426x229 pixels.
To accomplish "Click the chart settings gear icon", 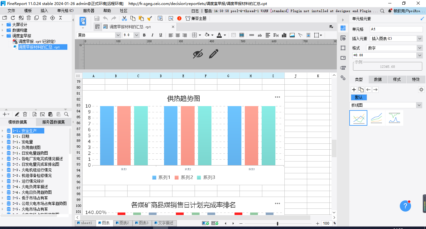I will click(421, 90).
